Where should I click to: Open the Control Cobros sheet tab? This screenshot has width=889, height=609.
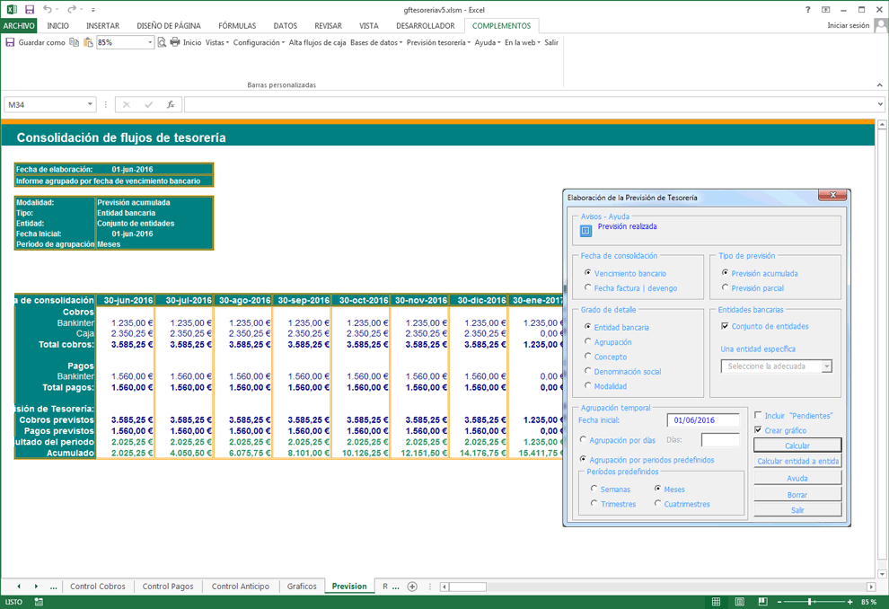98,587
